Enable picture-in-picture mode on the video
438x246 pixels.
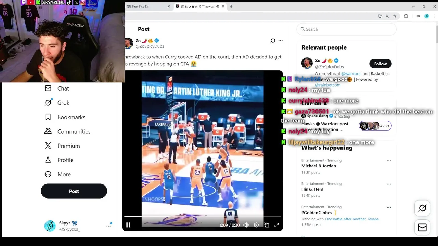click(267, 225)
